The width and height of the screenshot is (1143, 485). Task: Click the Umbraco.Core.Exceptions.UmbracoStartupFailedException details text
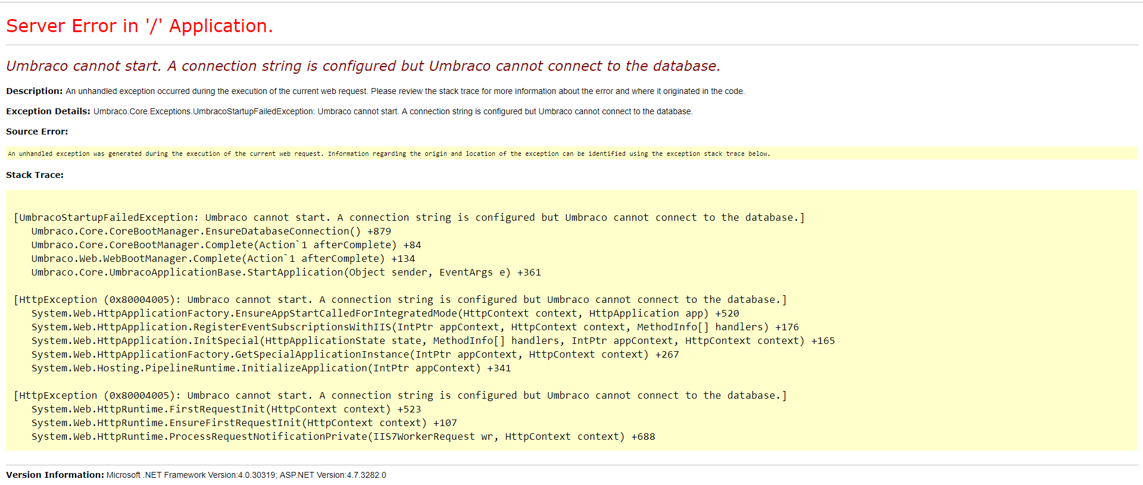(x=393, y=111)
